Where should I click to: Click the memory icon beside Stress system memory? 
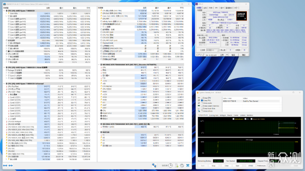[x=199, y=106]
